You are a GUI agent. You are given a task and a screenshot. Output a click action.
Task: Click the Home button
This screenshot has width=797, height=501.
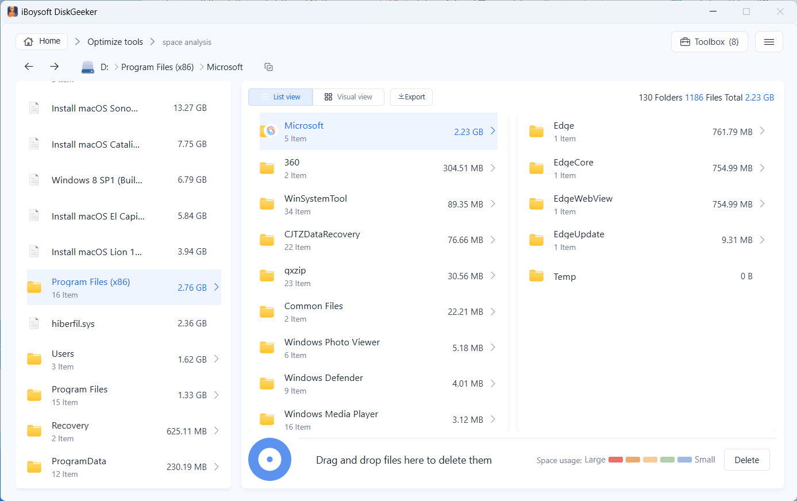42,41
